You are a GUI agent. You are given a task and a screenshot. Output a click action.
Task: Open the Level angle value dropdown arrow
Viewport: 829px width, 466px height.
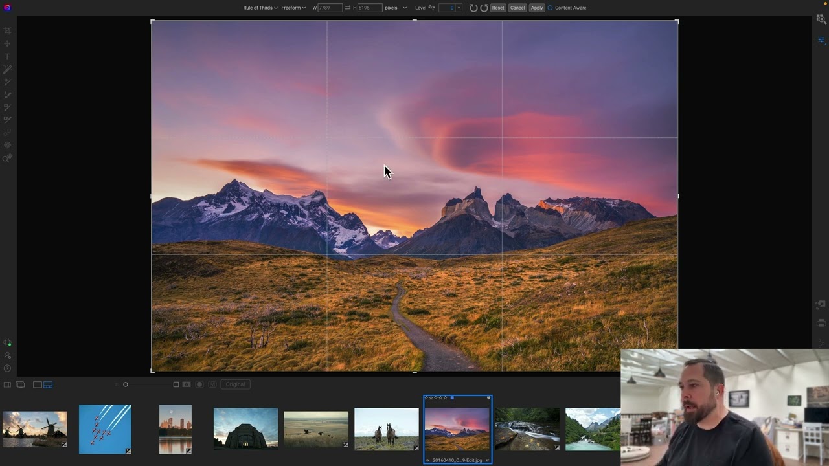tap(459, 8)
